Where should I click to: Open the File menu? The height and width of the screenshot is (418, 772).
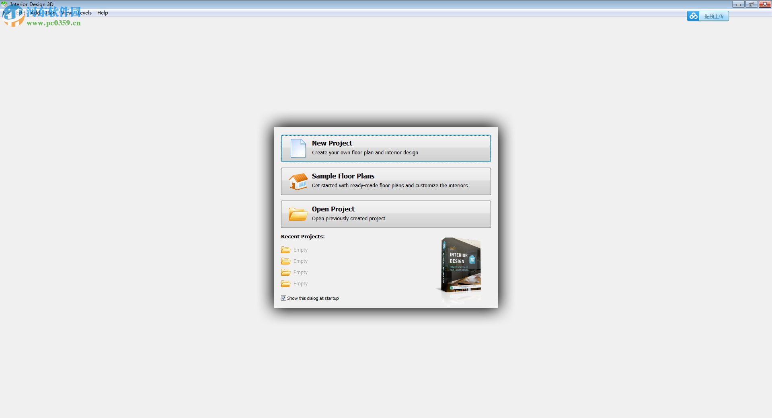tap(6, 13)
